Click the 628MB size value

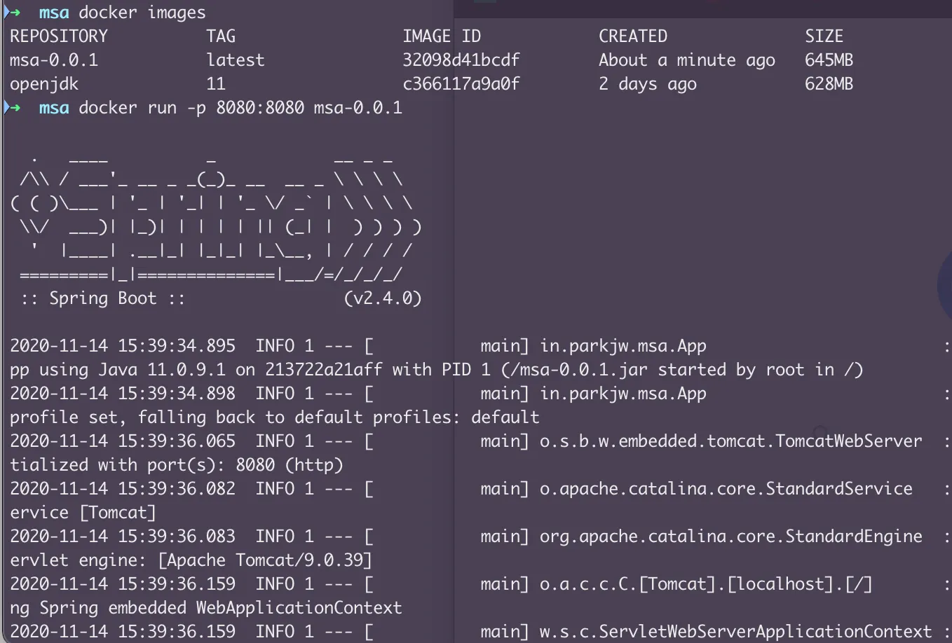[829, 84]
